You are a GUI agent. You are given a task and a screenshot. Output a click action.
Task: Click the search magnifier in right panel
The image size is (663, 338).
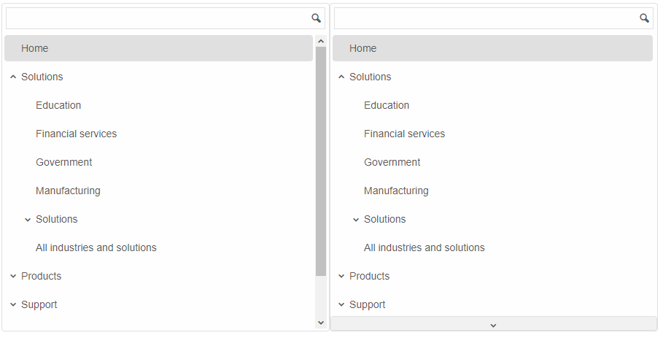644,18
